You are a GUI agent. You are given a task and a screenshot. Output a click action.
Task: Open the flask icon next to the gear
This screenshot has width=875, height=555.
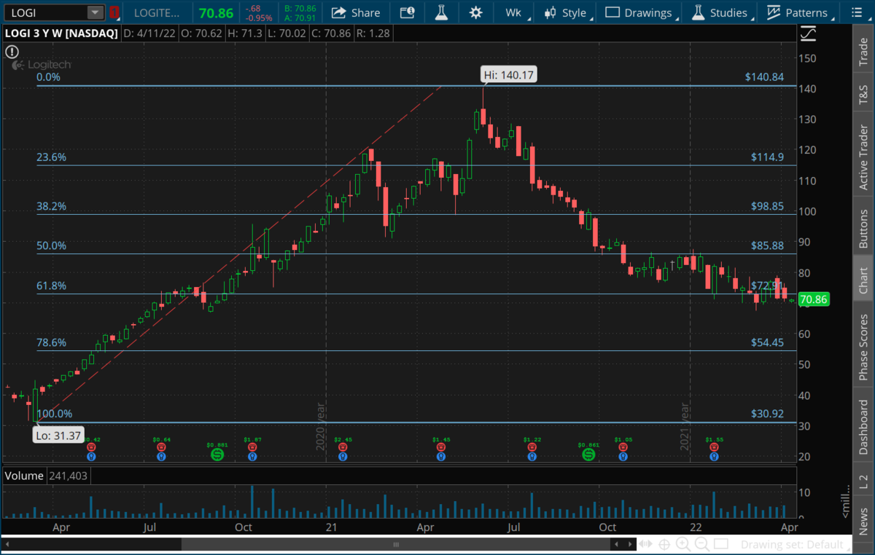[x=442, y=12]
